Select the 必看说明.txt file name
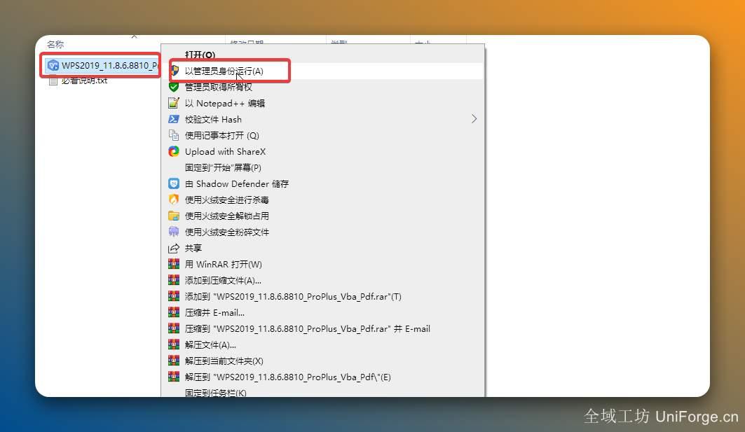 click(85, 81)
